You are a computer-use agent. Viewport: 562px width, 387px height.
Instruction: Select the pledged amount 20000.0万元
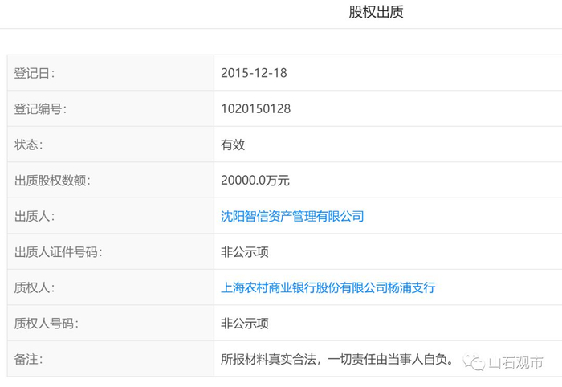[255, 180]
